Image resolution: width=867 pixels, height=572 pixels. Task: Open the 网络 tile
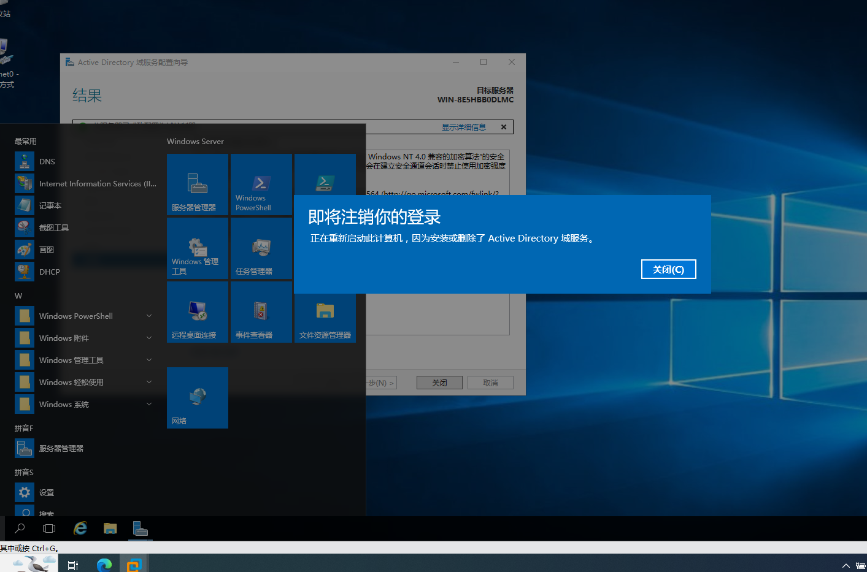(198, 398)
